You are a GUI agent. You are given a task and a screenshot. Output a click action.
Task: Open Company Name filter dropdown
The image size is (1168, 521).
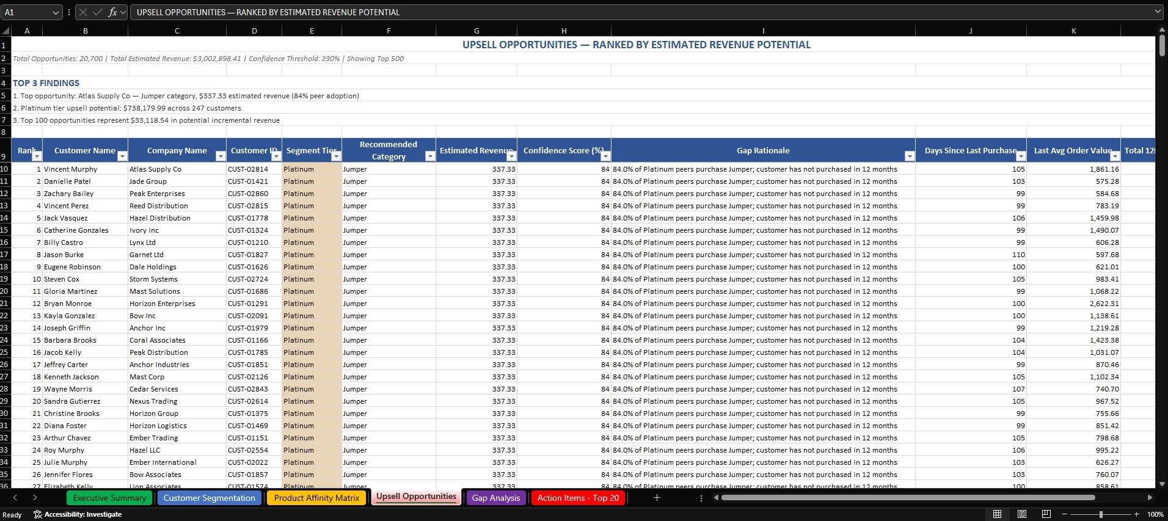coord(221,156)
